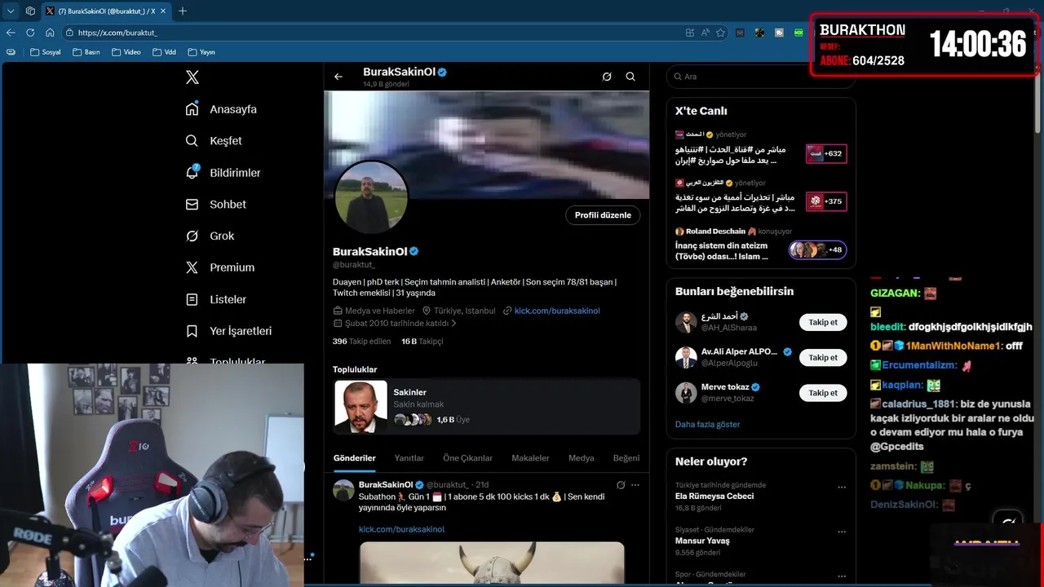The height and width of the screenshot is (587, 1044).
Task: Open Keşfet search page
Action: point(214,141)
